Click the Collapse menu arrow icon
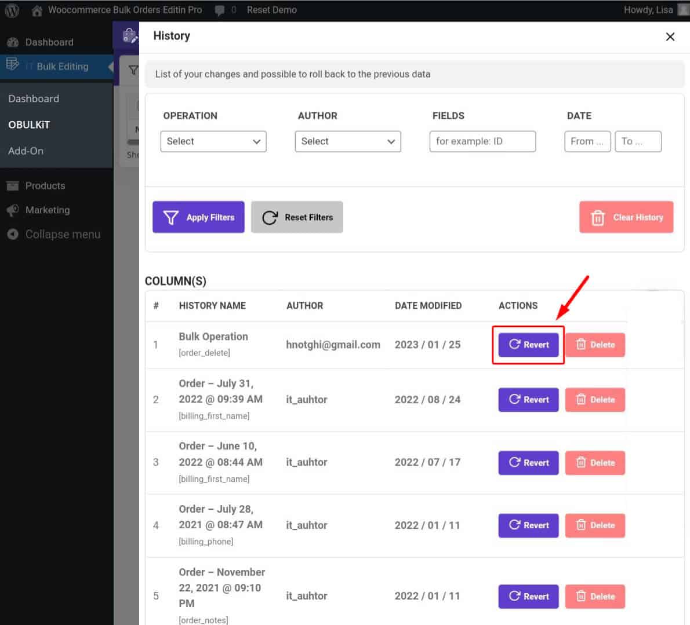This screenshot has height=625, width=690. coord(13,235)
